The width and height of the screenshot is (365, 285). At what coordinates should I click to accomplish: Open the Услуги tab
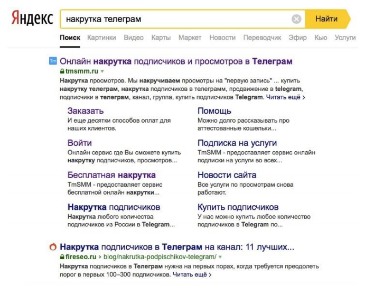pyautogui.click(x=345, y=38)
